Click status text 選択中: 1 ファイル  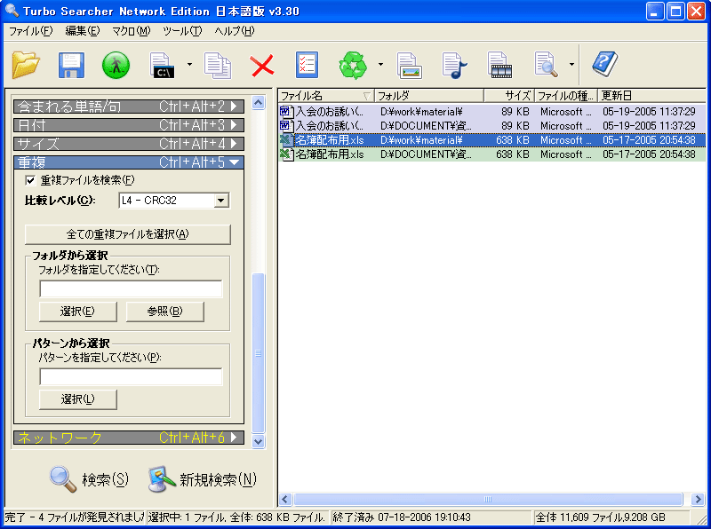click(236, 517)
